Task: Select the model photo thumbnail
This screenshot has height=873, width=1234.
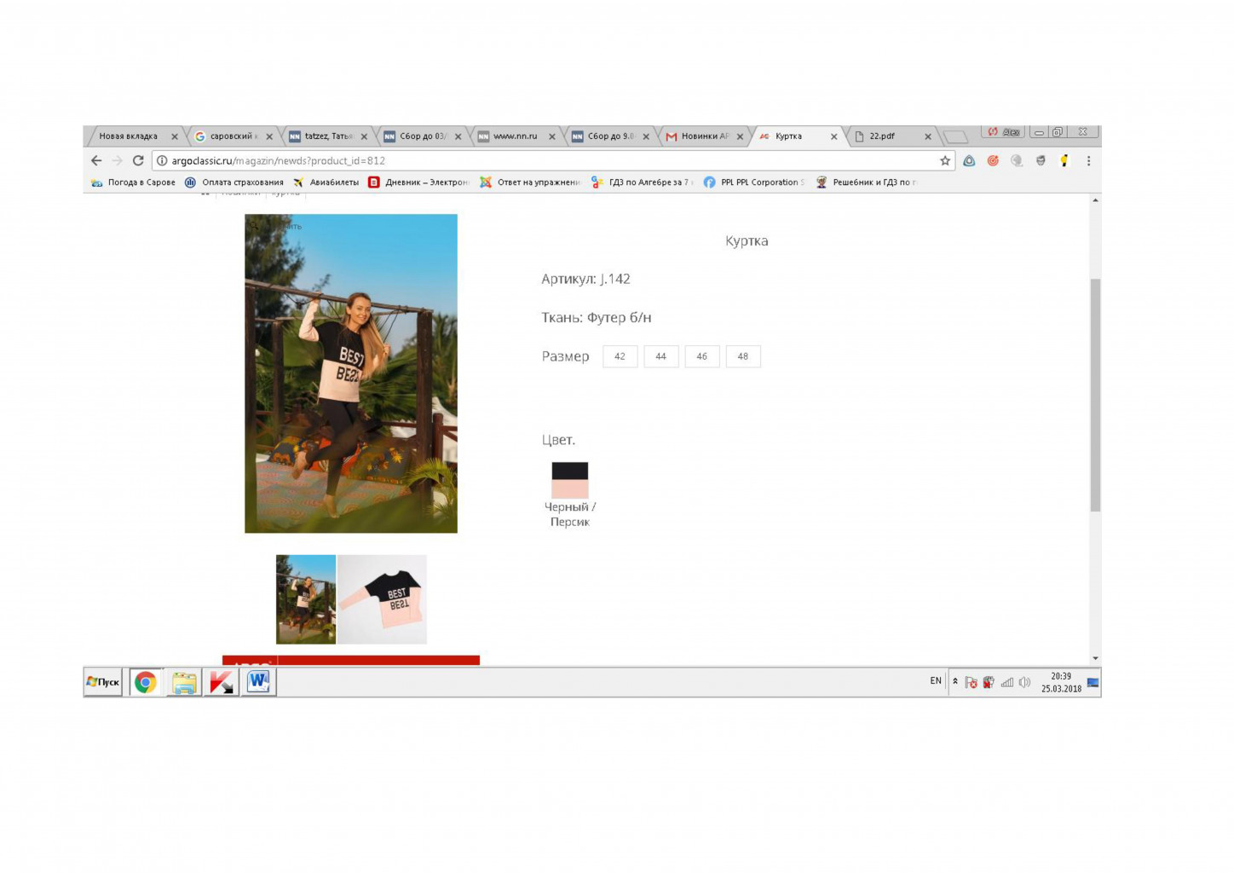Action: click(306, 599)
